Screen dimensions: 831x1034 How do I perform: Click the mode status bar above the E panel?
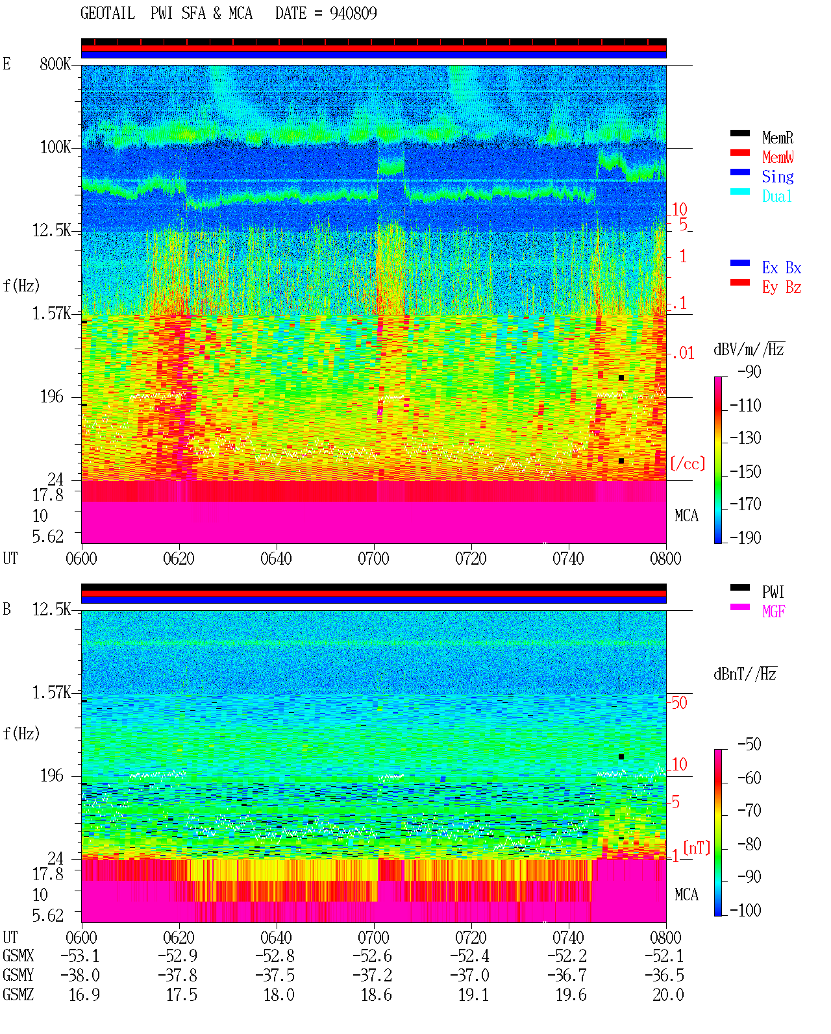(x=374, y=49)
